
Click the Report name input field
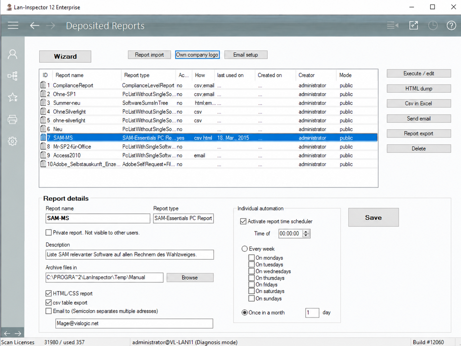click(x=98, y=218)
